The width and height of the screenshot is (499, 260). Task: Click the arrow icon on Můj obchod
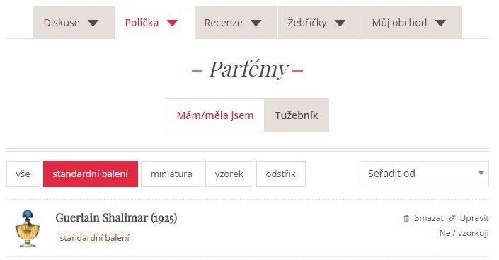tap(440, 23)
